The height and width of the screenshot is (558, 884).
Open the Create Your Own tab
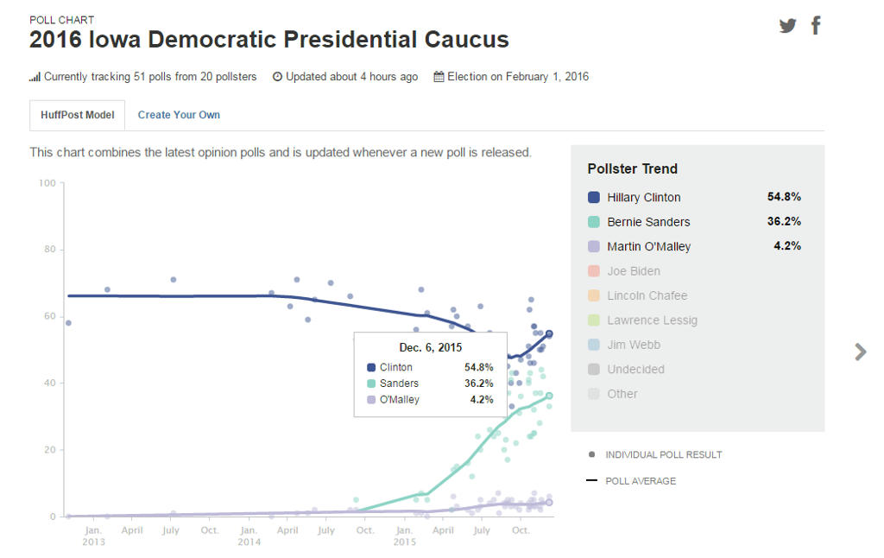pyautogui.click(x=179, y=115)
